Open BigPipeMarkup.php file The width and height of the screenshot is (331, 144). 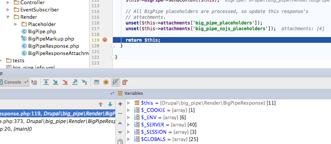point(51,39)
